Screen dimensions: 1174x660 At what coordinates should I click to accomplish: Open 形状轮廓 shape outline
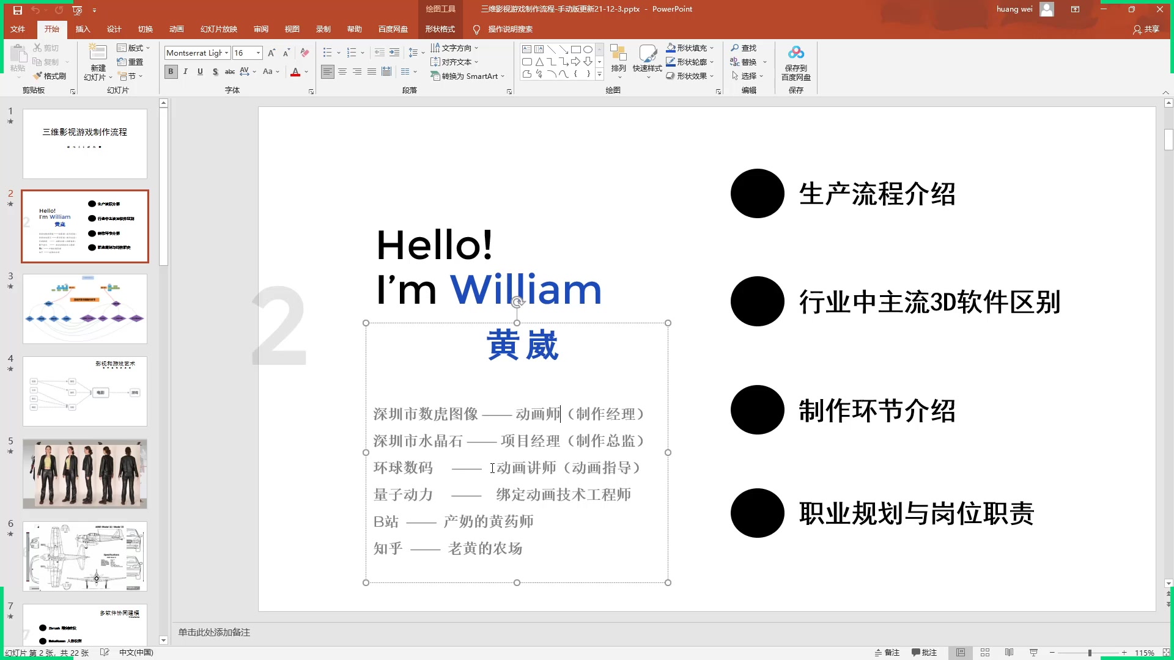[690, 62]
